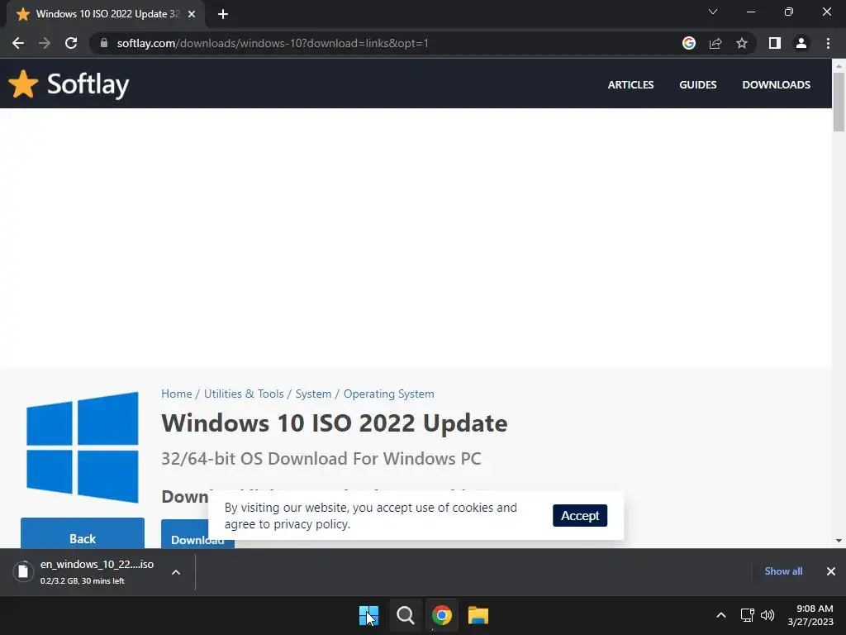Screen dimensions: 846x635
Task: Follow the Utilities & Tools breadcrumb
Action: [x=244, y=394]
